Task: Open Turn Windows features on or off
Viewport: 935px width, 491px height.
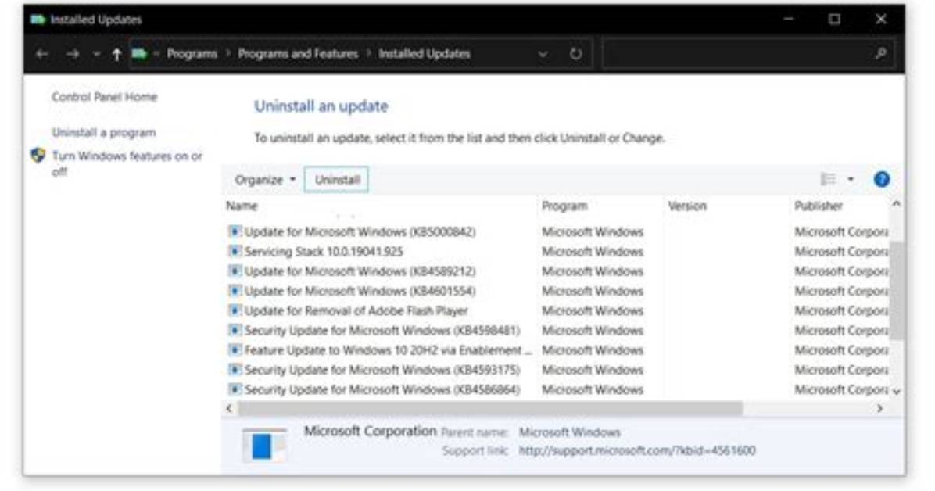Action: (x=127, y=163)
